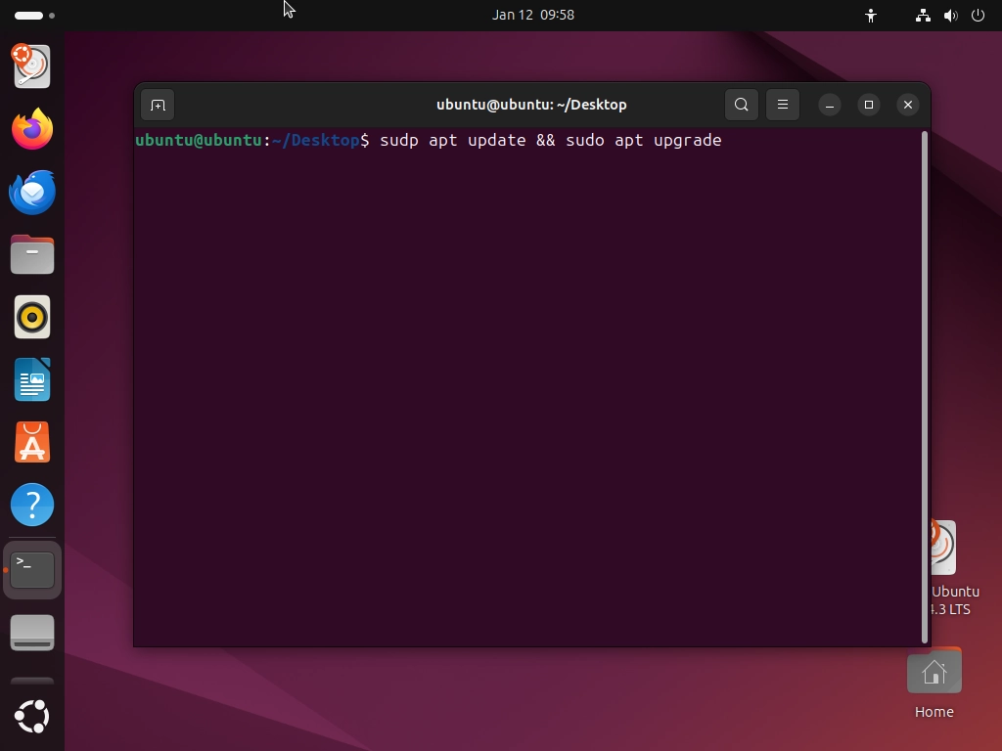This screenshot has width=1002, height=751.
Task: Select the Terminal icon in dock
Action: click(x=32, y=570)
